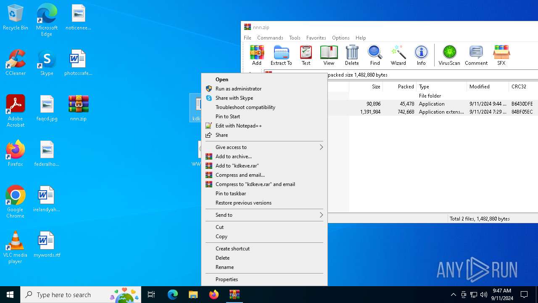Screen dimensions: 538x303
Task: Open the WinRAR Commands menu
Action: click(x=270, y=38)
